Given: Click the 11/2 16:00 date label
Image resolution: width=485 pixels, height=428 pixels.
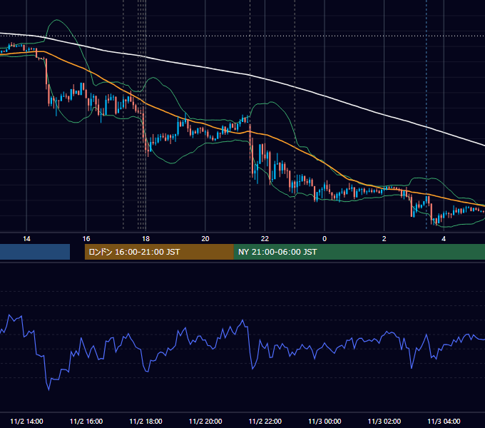Looking at the screenshot, I should pos(86,421).
